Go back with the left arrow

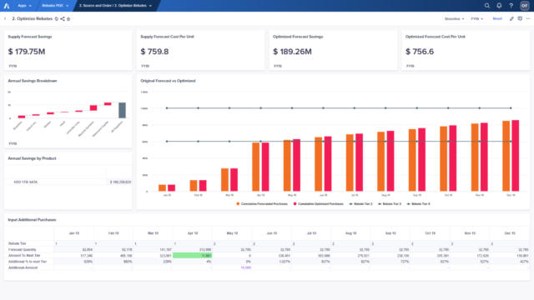point(5,18)
